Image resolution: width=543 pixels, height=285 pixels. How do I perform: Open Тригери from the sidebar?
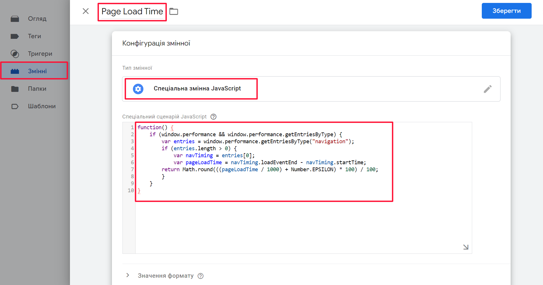(40, 54)
